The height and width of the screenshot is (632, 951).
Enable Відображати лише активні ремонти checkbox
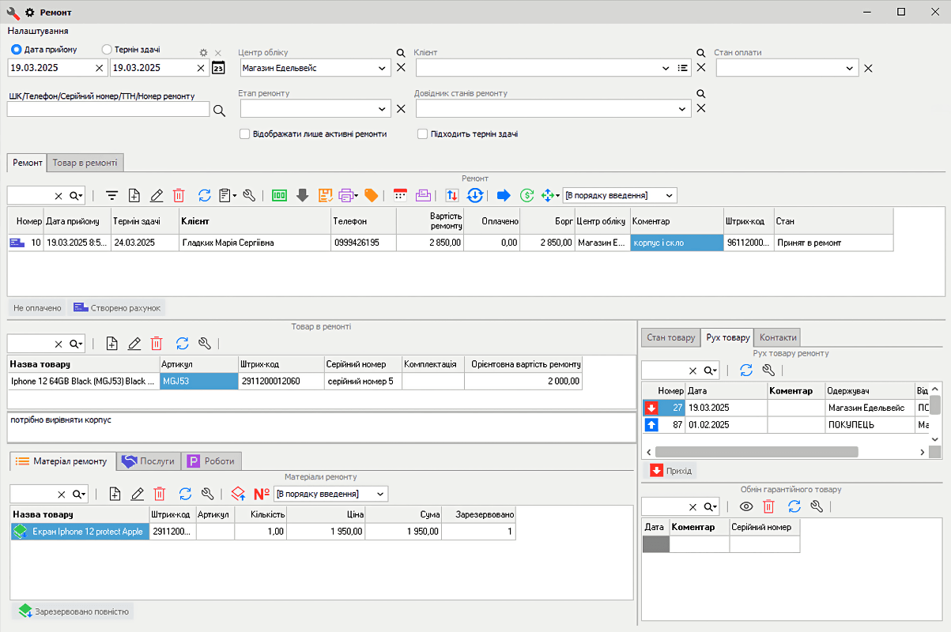tap(245, 134)
